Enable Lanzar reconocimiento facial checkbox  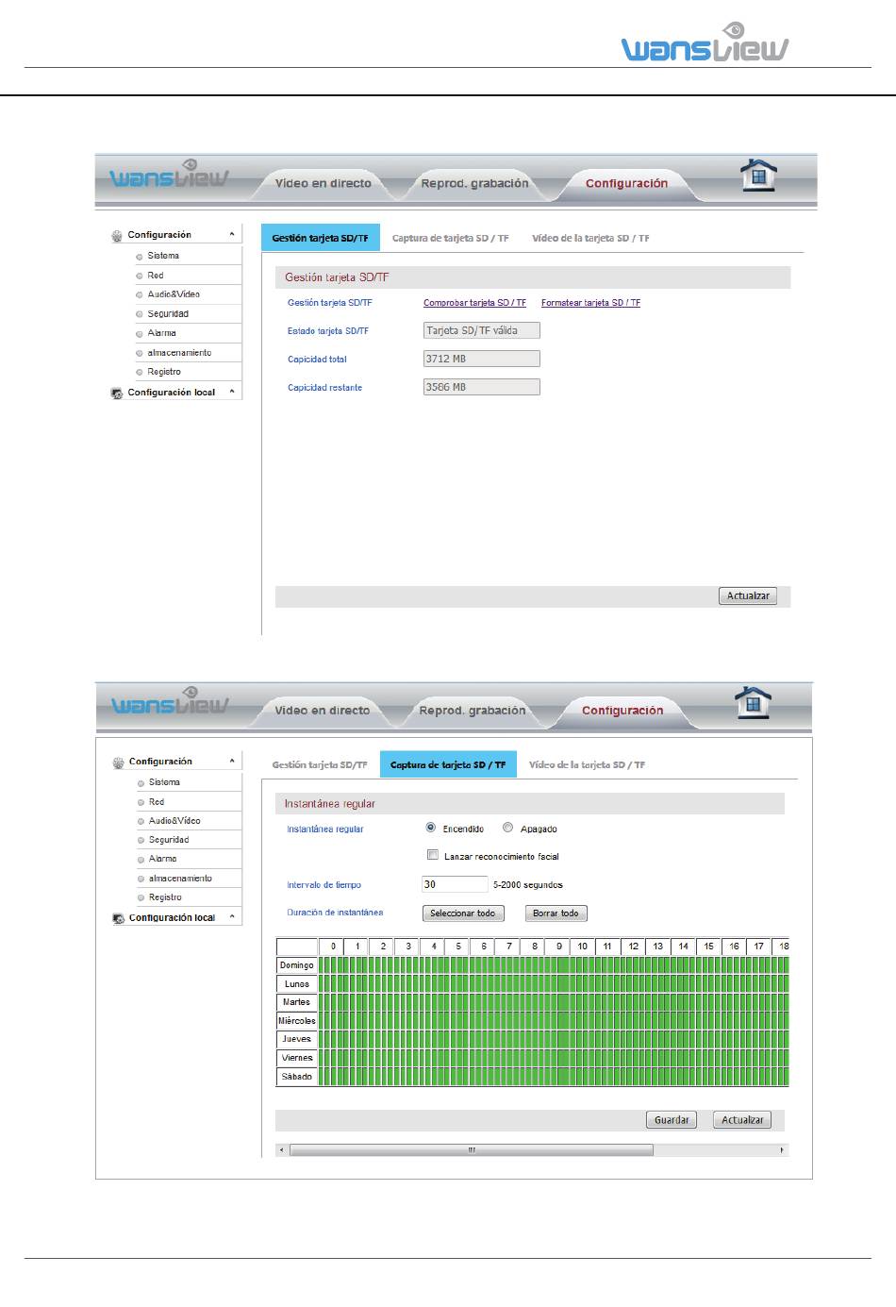pyautogui.click(x=433, y=855)
